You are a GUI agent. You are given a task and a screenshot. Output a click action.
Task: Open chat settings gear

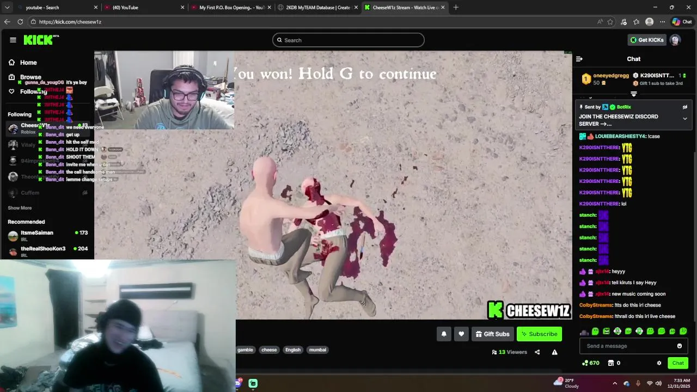659,363
